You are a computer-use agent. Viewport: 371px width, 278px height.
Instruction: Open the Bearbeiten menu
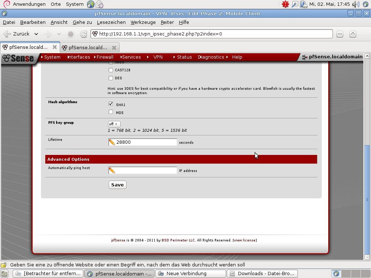[x=33, y=22]
